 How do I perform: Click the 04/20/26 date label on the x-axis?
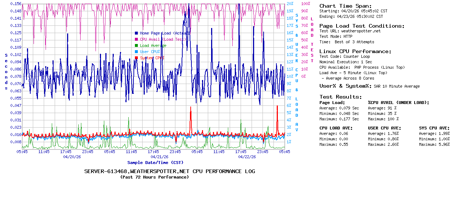tap(72, 157)
